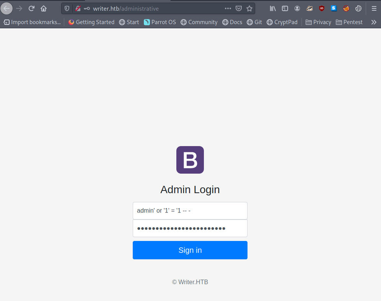Screen dimensions: 381x301
Task: Open the tracking protection shield icon
Action: click(x=67, y=8)
